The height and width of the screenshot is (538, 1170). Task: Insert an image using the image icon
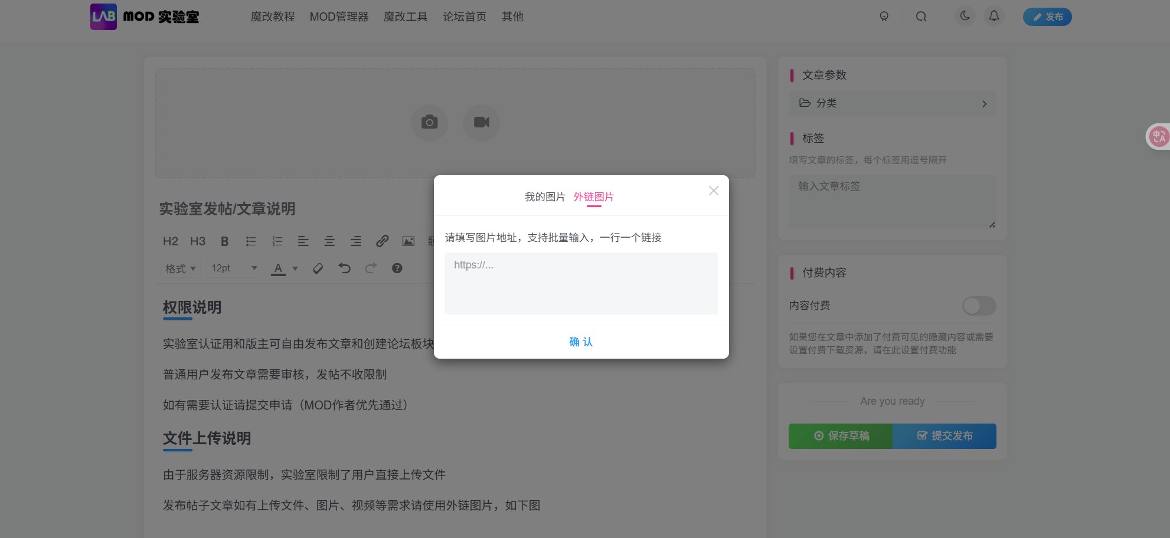coord(408,241)
